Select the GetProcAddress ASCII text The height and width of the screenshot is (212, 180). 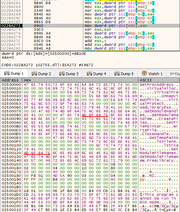pos(157,85)
